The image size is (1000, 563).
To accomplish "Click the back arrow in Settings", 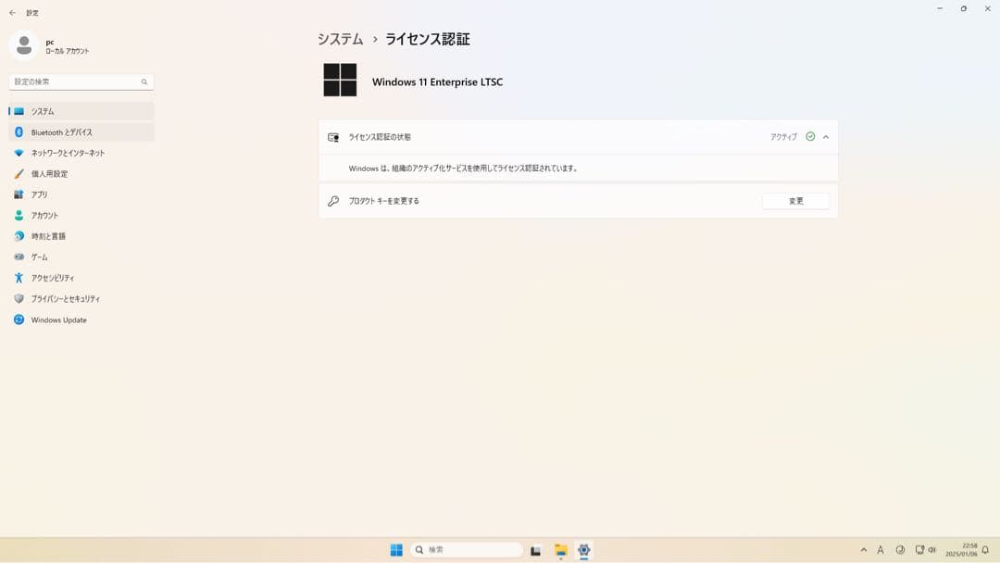I will [x=10, y=13].
